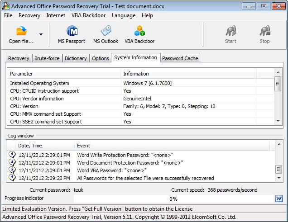
Task: Switch to the Recovery tab
Action: pos(19,58)
